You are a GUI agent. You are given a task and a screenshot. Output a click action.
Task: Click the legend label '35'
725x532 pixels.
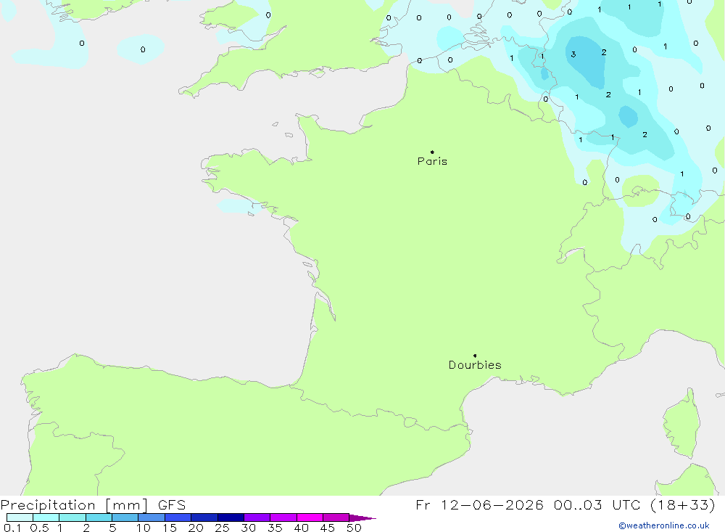coord(275,528)
